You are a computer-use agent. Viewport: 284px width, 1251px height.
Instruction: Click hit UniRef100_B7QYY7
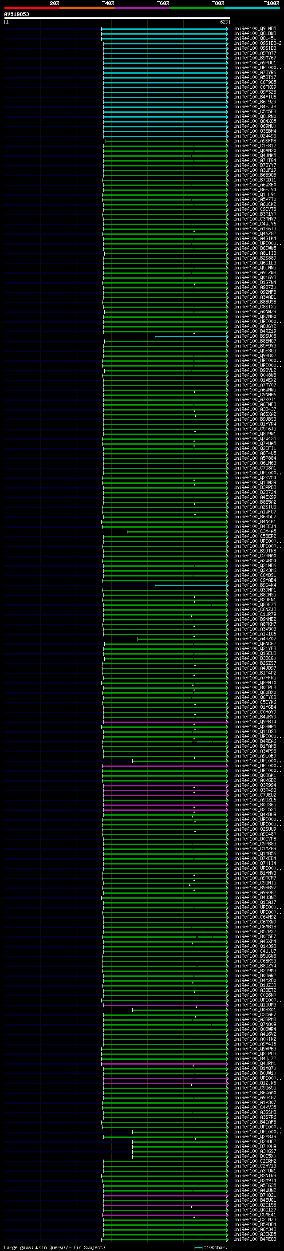[x=254, y=166]
